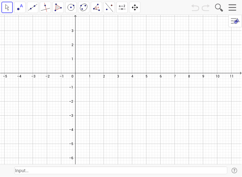242x177 pixels.
Task: Click y-axis label −4
Action: pos(71,130)
